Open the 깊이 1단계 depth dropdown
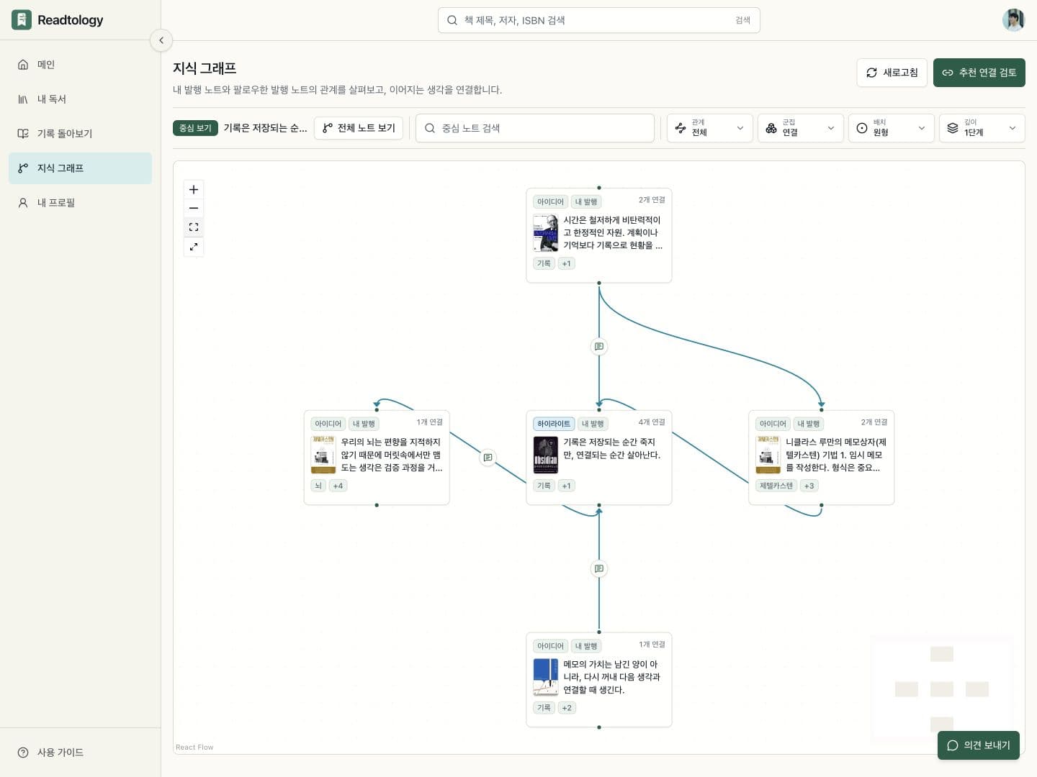The height and width of the screenshot is (777, 1037). point(982,128)
